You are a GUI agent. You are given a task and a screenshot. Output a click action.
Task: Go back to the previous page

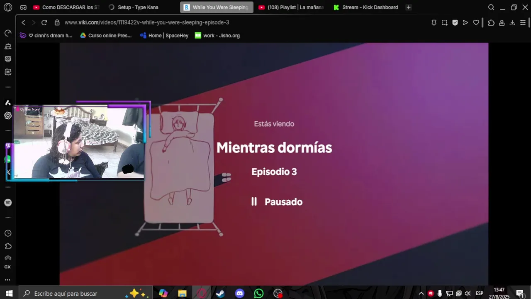click(x=23, y=22)
